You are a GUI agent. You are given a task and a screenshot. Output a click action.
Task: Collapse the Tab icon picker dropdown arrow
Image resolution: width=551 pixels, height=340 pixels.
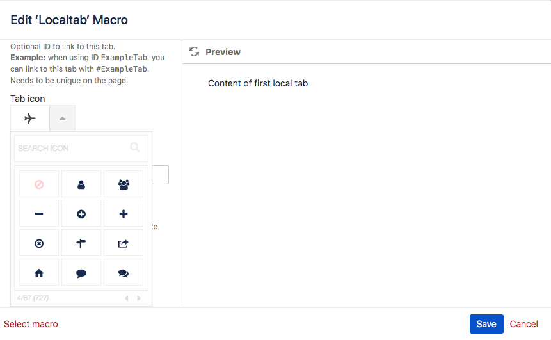coord(62,118)
